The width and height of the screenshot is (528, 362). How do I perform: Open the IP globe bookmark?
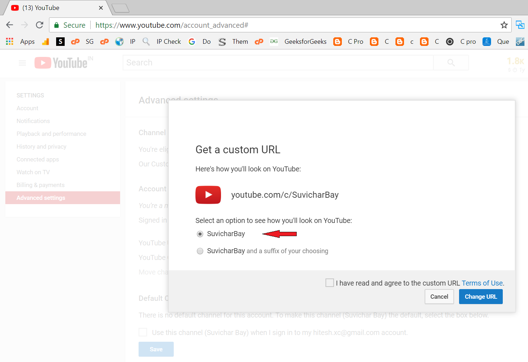(125, 42)
